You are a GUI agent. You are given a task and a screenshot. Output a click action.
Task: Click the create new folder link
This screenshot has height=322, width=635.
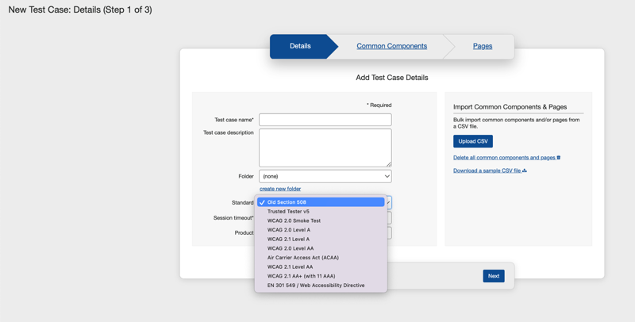[280, 189]
